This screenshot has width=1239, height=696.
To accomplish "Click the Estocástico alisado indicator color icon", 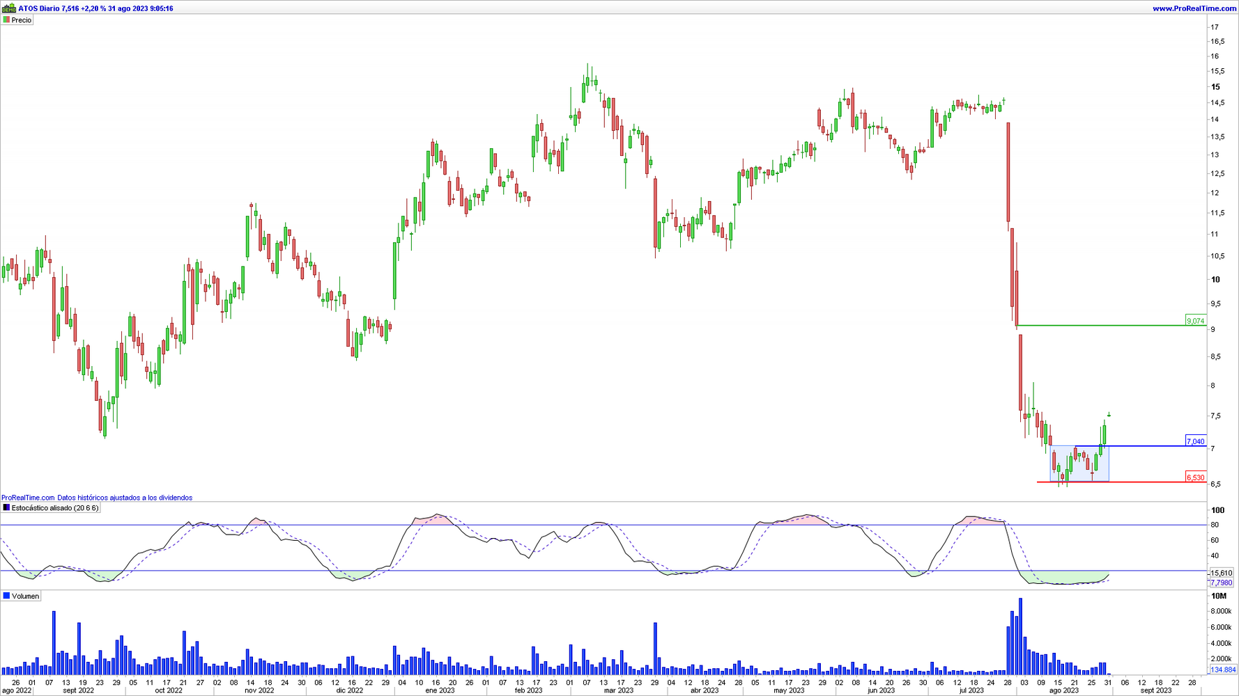I will [6, 508].
